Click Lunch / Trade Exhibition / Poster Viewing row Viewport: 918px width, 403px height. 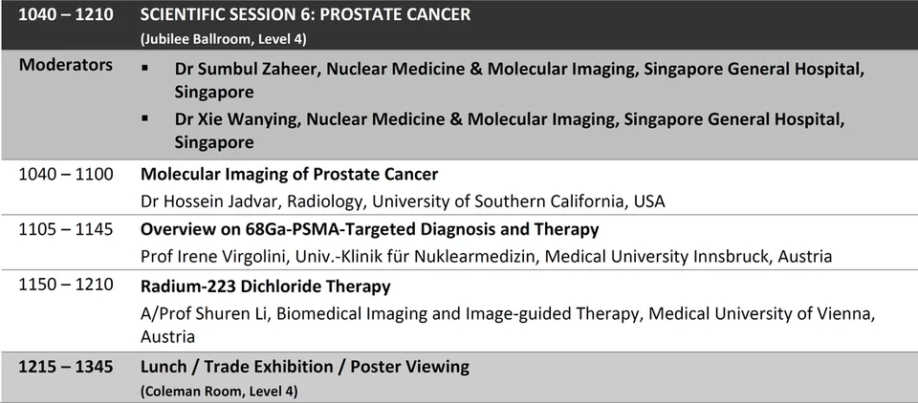point(459,377)
